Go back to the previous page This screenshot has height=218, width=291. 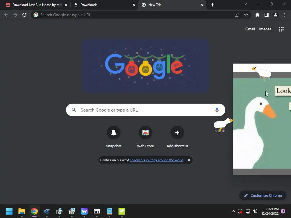[6, 15]
